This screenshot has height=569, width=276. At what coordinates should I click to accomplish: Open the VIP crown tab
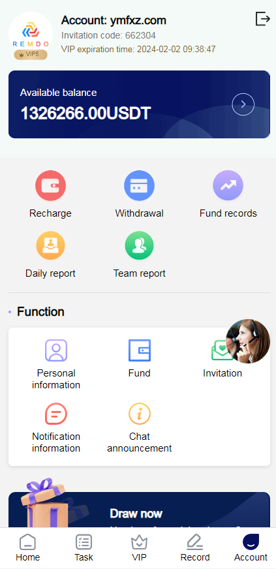pos(139,548)
